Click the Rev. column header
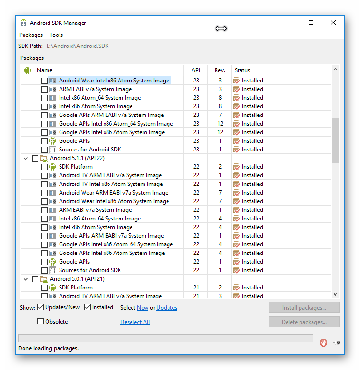This screenshot has width=360, height=370. click(x=220, y=70)
